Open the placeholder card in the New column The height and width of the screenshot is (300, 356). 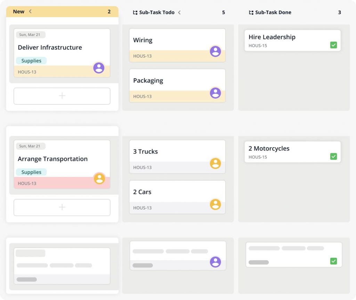pos(62,266)
